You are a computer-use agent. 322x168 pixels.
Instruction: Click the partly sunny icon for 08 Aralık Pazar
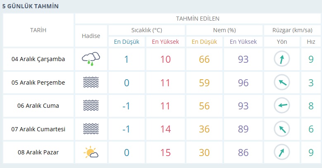click(x=91, y=153)
